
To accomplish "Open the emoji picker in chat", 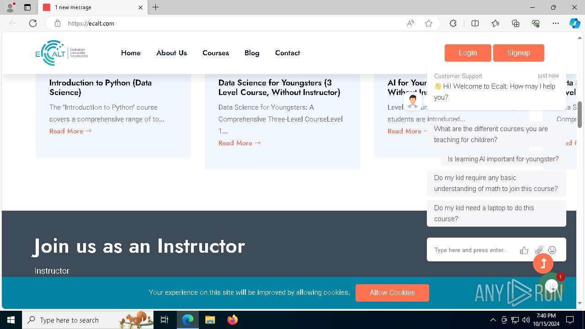I will (552, 250).
